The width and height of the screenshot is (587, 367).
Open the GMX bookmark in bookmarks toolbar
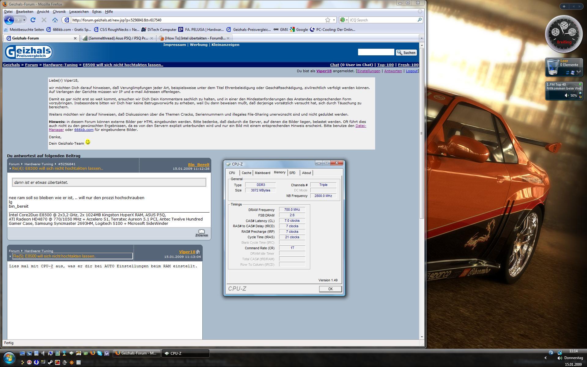click(x=281, y=30)
